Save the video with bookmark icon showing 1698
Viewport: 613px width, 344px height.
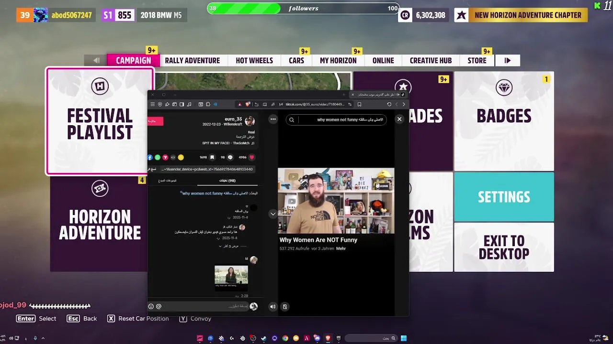pyautogui.click(x=212, y=157)
